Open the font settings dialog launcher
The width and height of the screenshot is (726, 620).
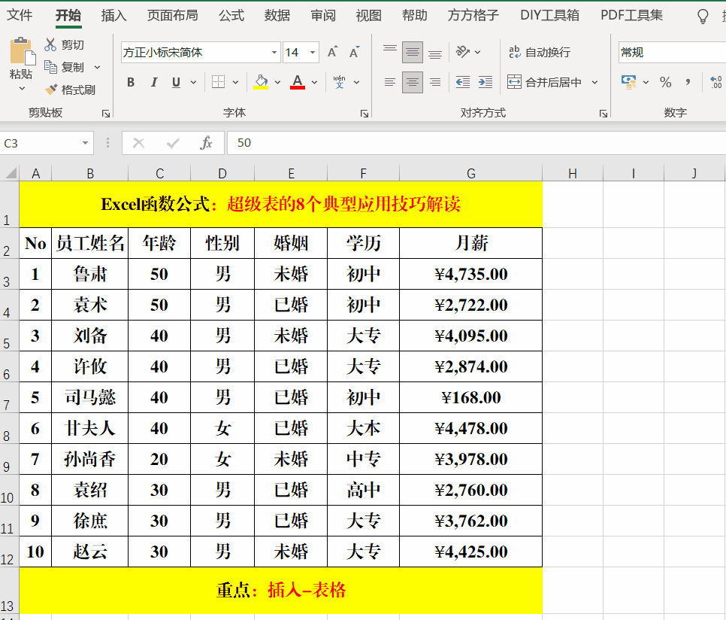[365, 113]
